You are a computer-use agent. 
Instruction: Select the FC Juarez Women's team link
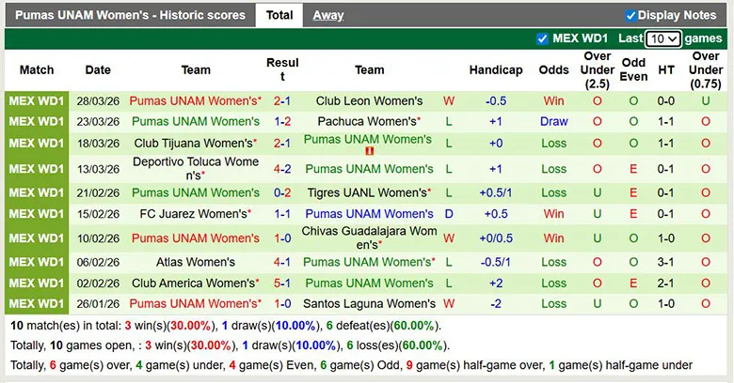(194, 213)
